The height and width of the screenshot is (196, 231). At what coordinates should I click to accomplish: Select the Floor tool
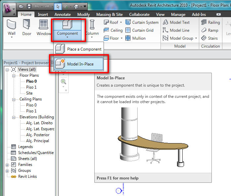point(112,38)
